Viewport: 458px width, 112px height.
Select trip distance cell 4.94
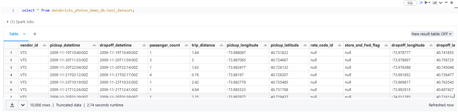click(207, 89)
